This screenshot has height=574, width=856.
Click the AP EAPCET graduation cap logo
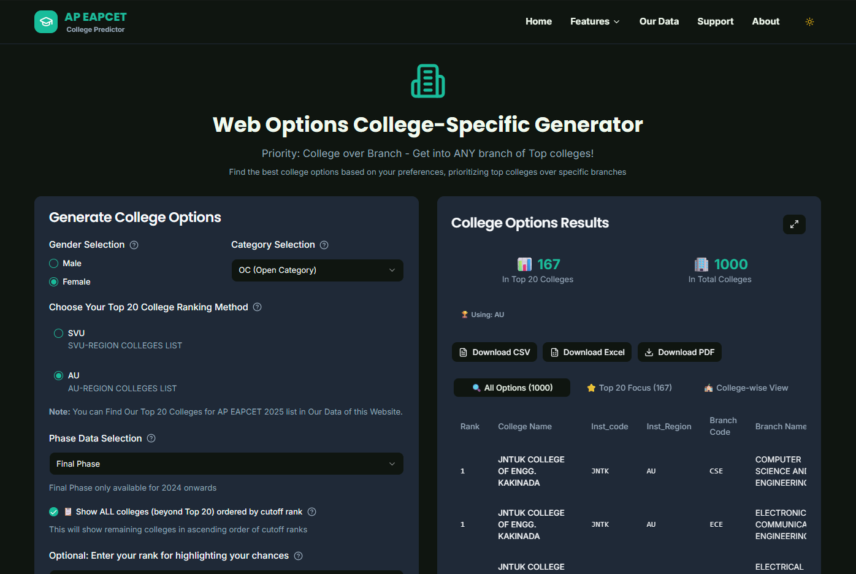46,21
